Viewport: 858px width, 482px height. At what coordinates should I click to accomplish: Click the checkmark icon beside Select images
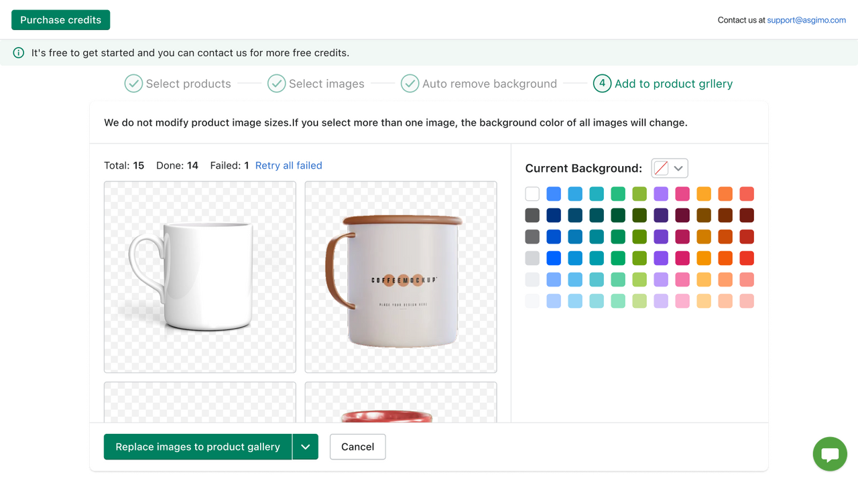click(x=276, y=84)
